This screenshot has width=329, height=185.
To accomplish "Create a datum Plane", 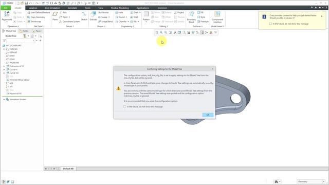I will [x=55, y=16].
